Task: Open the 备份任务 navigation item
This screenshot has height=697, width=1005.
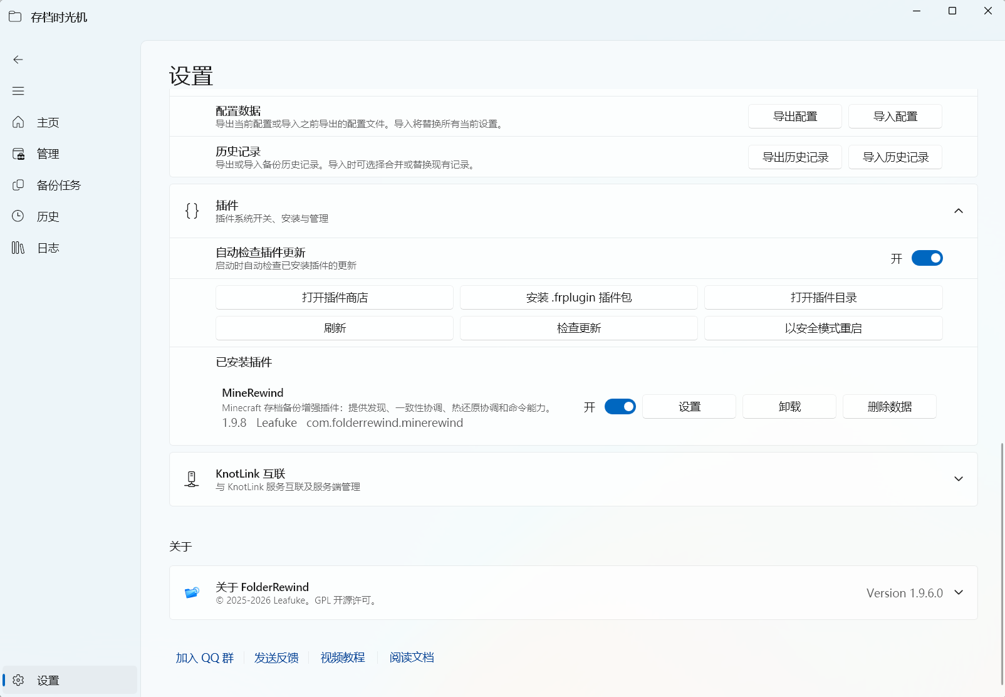Action: coord(70,185)
